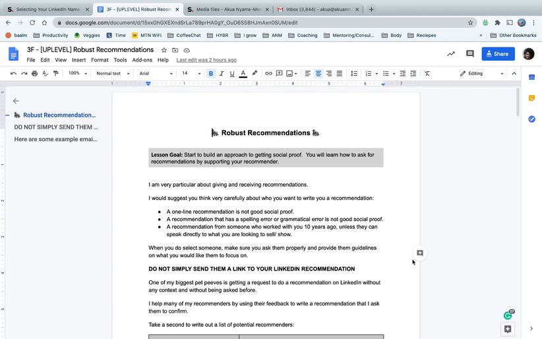Screen dimensions: 542x339
Task: Open the Insert image dropdown arrow
Action: [x=296, y=74]
